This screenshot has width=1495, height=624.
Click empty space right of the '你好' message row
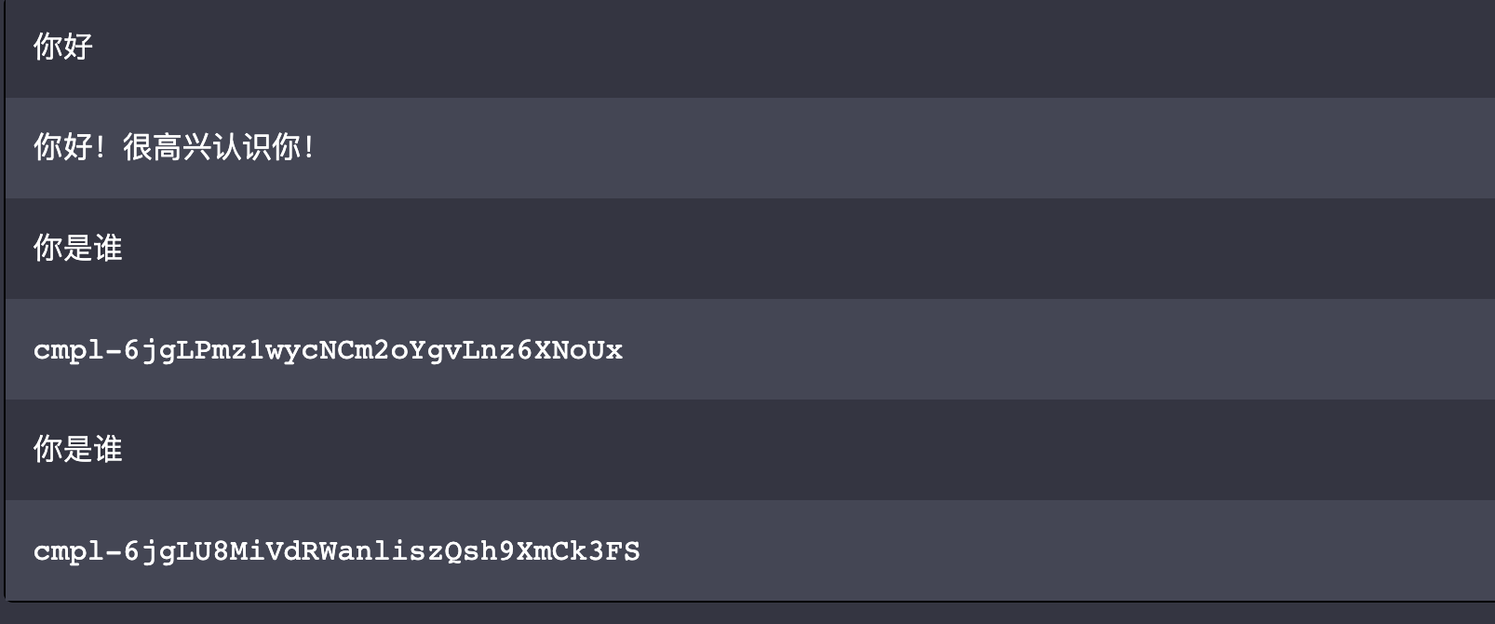point(791,47)
